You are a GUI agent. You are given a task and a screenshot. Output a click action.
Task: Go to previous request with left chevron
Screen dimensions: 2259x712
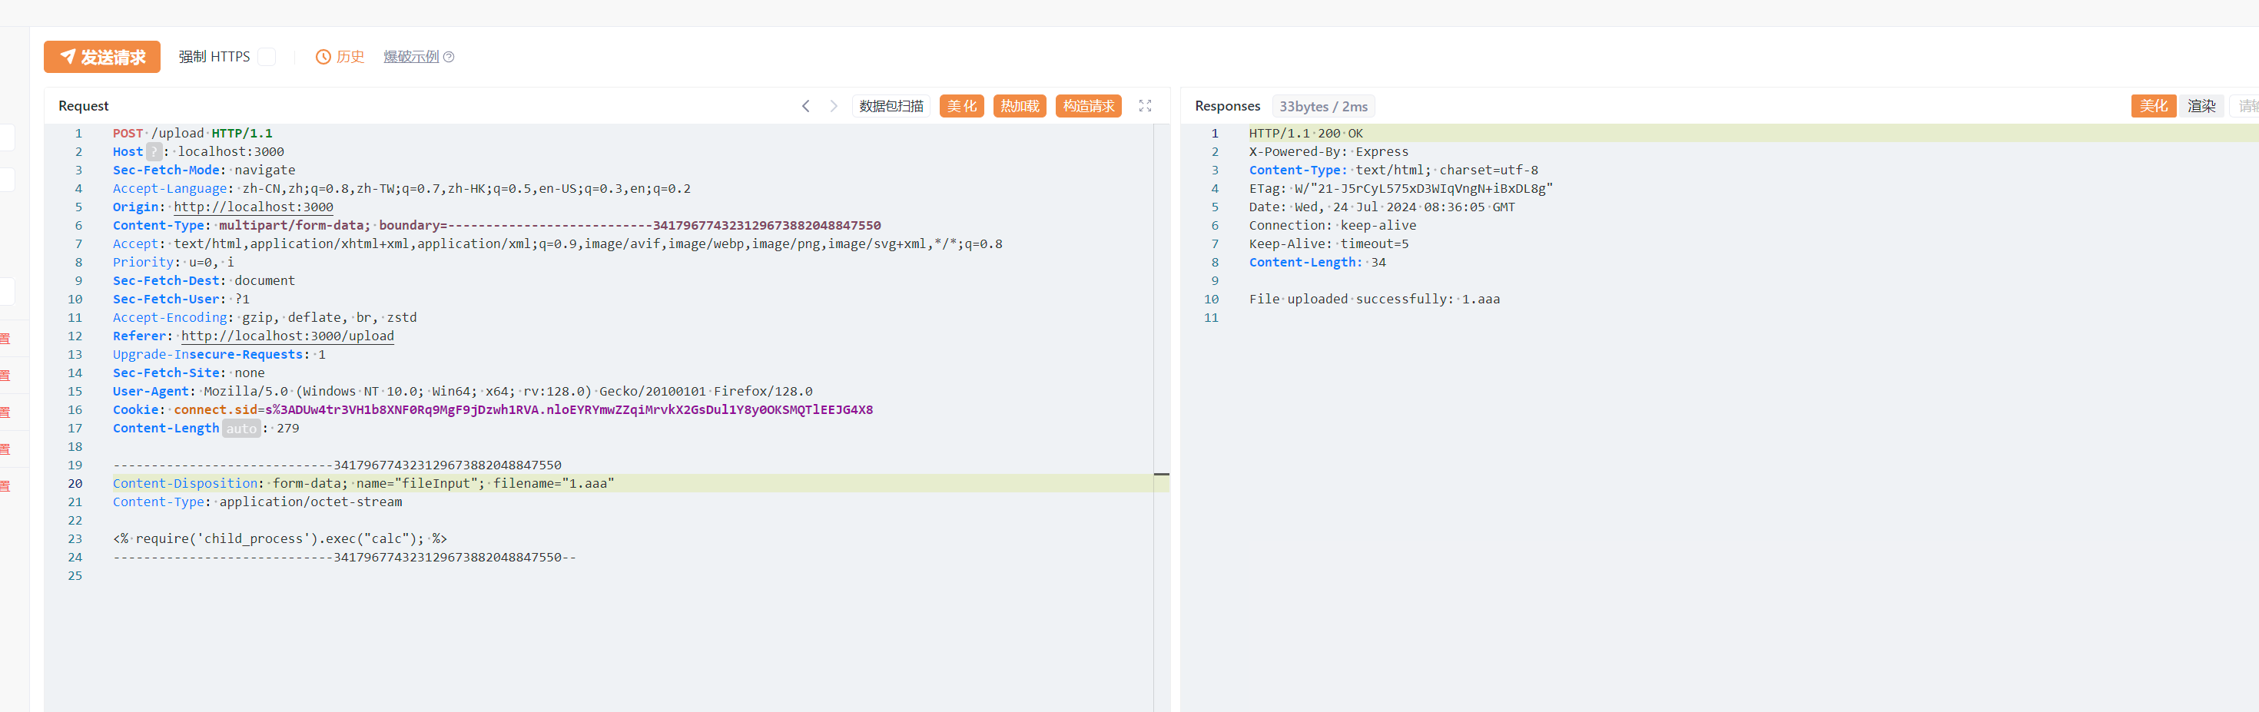click(806, 106)
